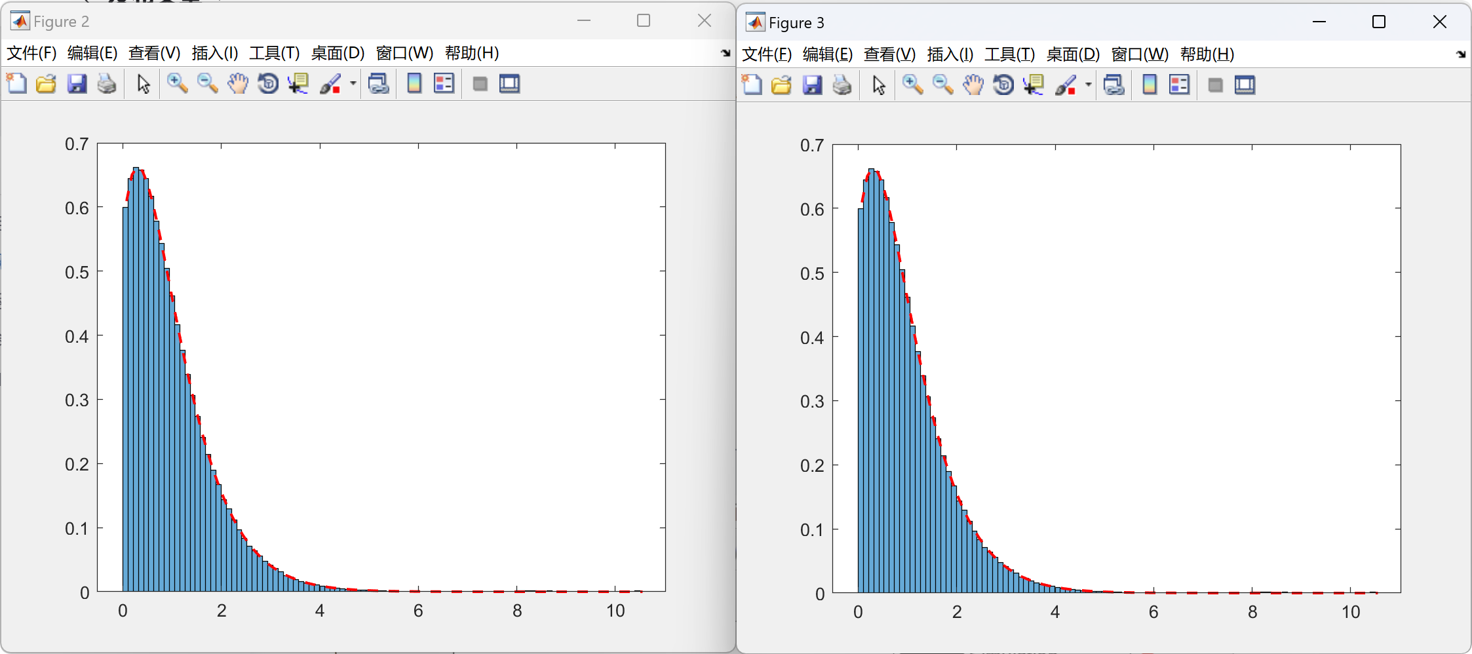1472x654 pixels.
Task: Activate Zoom Out tool in Figure 2
Action: pos(208,84)
